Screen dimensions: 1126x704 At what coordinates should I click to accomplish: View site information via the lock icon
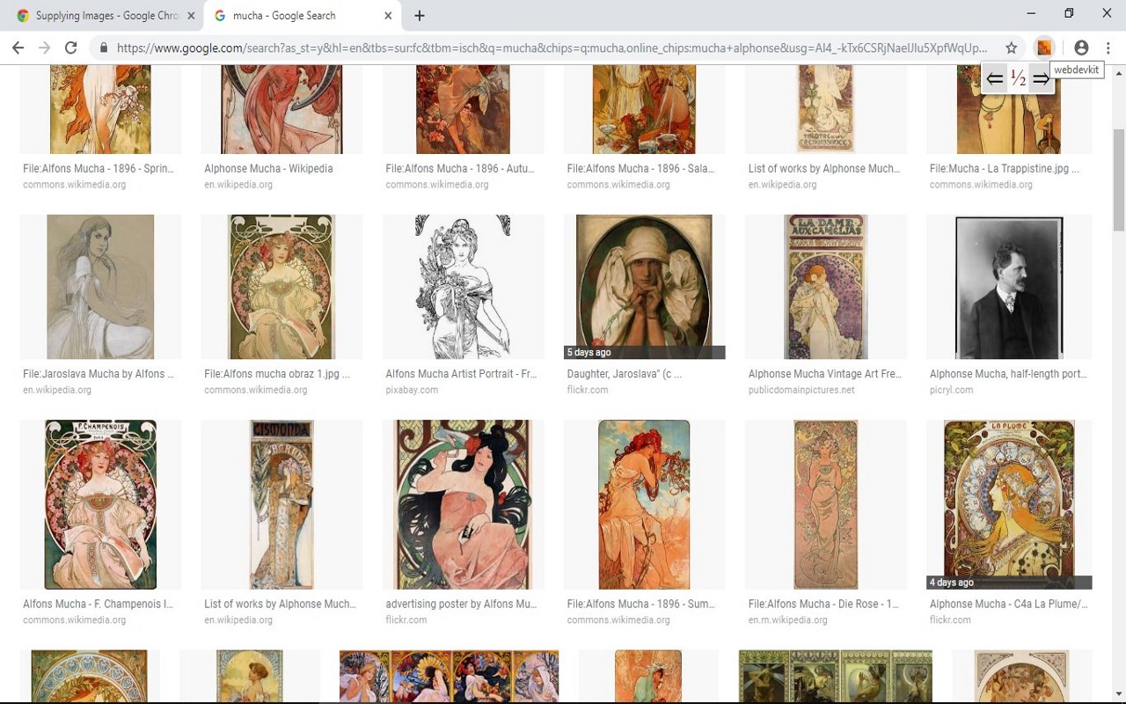[104, 48]
